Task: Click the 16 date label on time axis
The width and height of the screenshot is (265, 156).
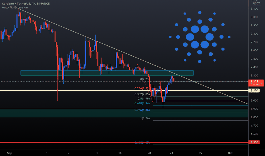Action: point(120,153)
